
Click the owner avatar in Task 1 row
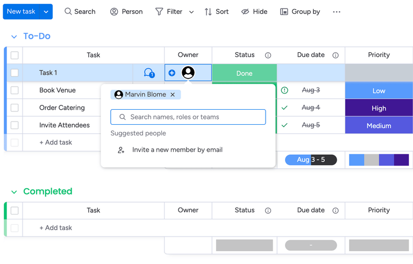188,73
